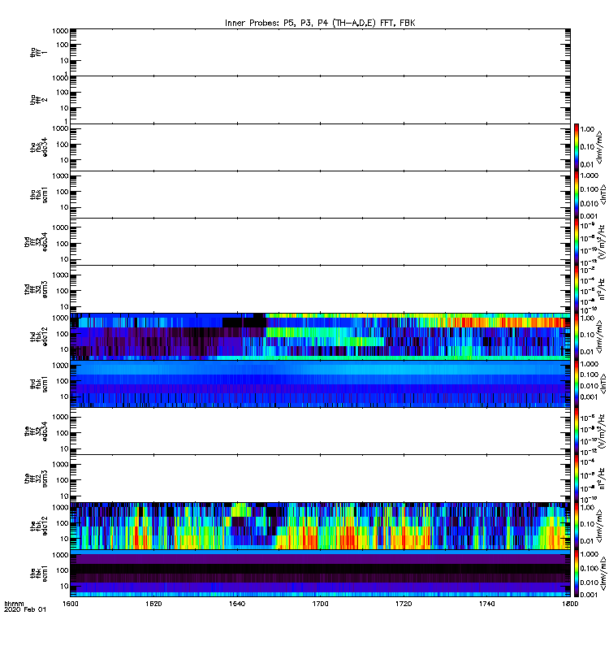The height and width of the screenshot is (650, 609).
Task: Click the 'thd fff 32 scm3' axis label
Action: [36, 289]
